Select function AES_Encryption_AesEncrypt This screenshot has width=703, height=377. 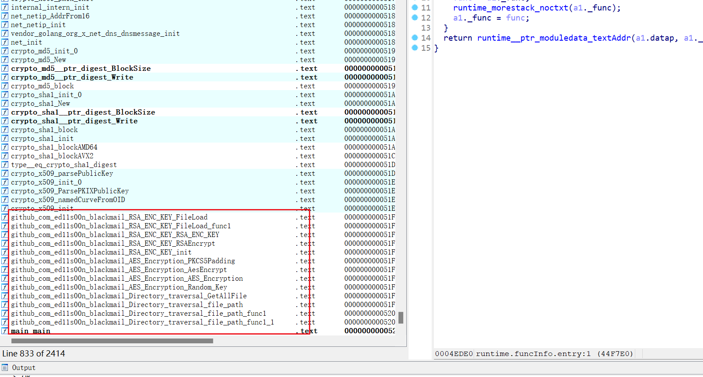pos(119,270)
